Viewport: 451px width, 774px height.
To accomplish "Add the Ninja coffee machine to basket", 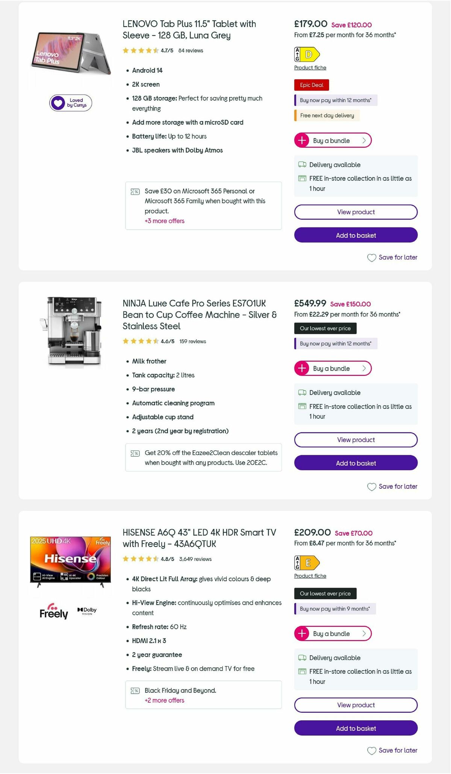I will coord(356,463).
